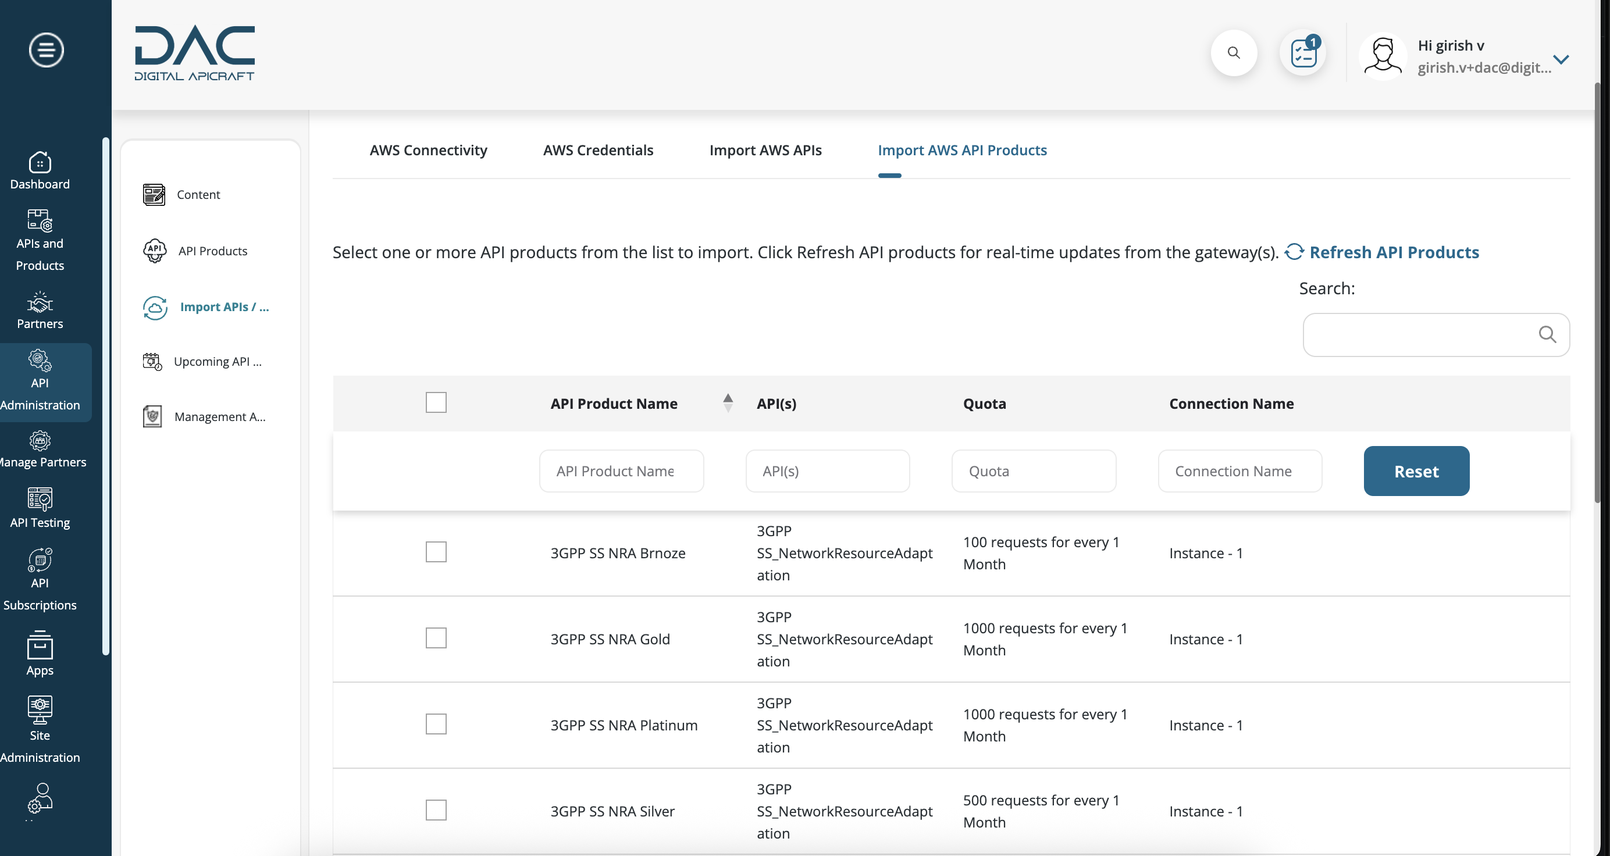This screenshot has width=1610, height=856.
Task: Focus API(s) filter field
Action: pos(828,471)
